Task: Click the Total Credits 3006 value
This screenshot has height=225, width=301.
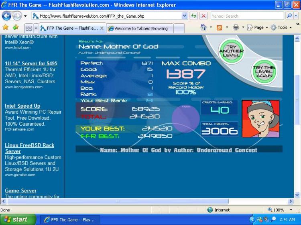Action: pos(220,131)
